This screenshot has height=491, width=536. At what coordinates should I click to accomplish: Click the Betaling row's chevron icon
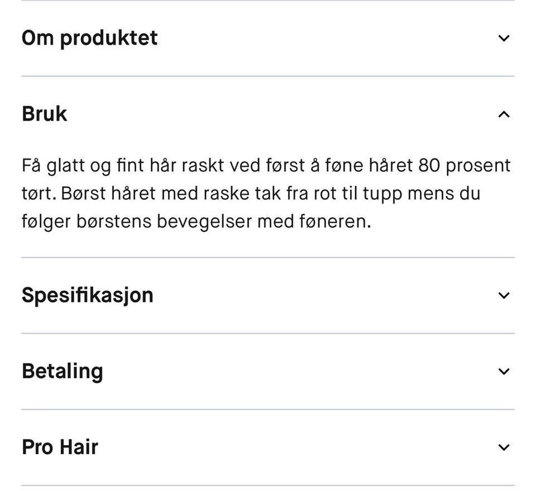(504, 372)
